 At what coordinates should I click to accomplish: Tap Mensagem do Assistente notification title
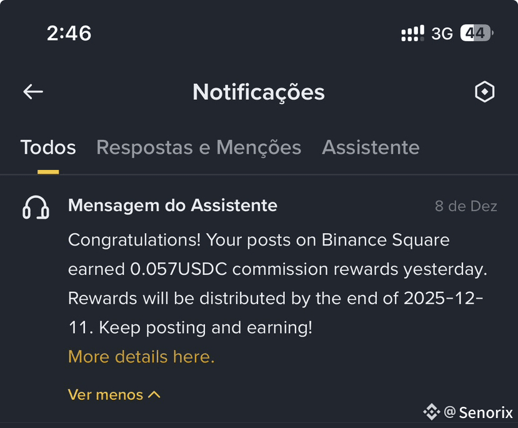[x=173, y=206]
